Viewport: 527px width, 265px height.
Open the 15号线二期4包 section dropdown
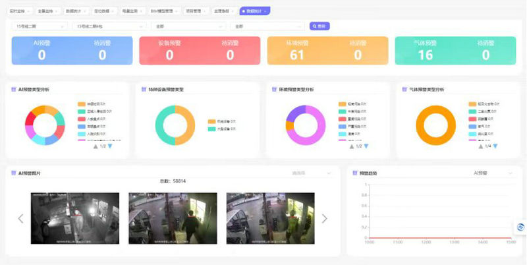(x=109, y=26)
